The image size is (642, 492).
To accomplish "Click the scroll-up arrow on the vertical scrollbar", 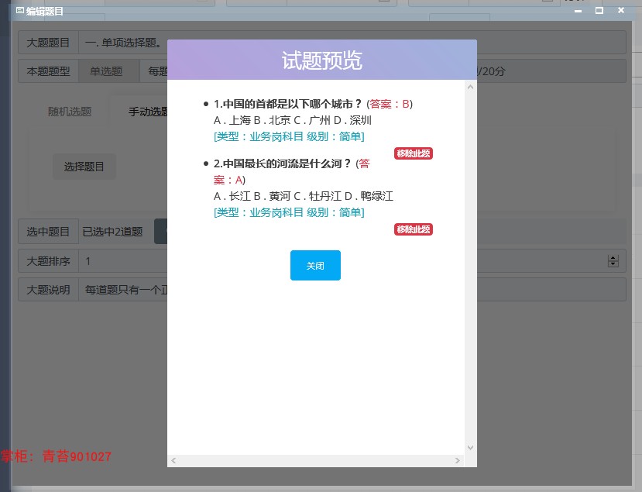I will (x=470, y=88).
